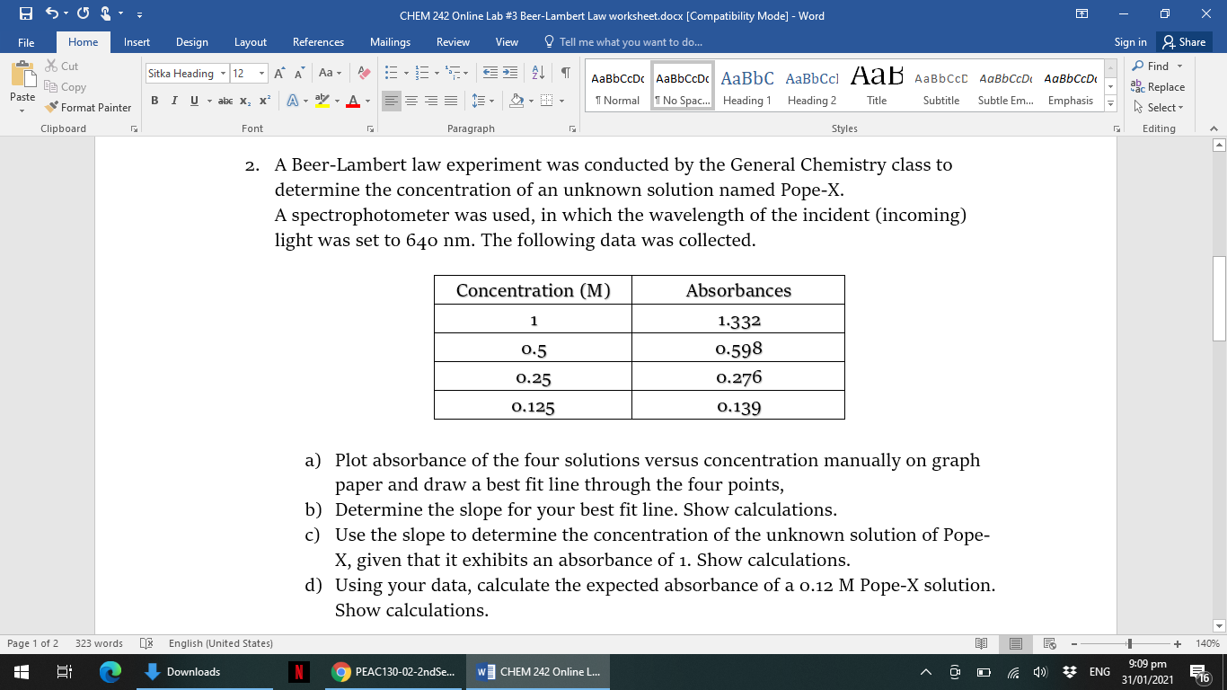
Task: Center align the paragraph
Action: coord(411,101)
